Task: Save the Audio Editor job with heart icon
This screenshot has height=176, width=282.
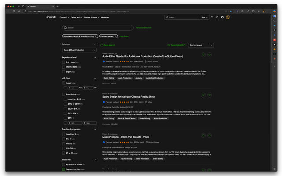Action: 210,55
